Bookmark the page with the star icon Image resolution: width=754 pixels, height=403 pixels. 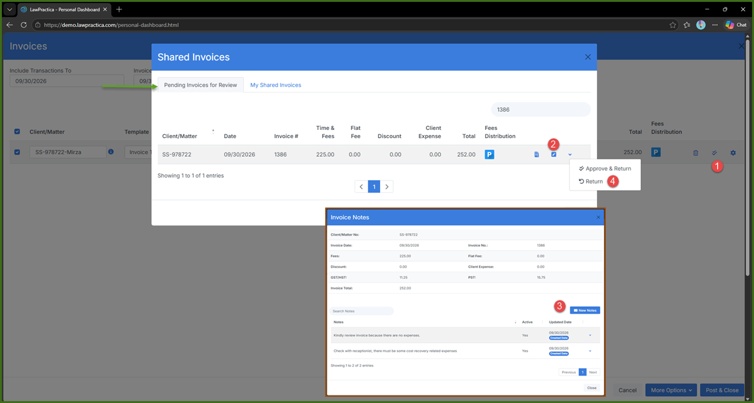coord(673,25)
